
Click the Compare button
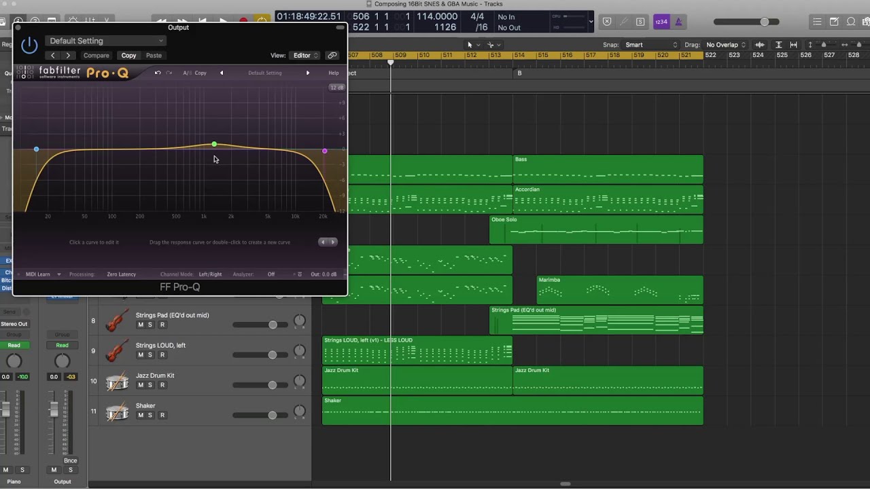pyautogui.click(x=96, y=56)
